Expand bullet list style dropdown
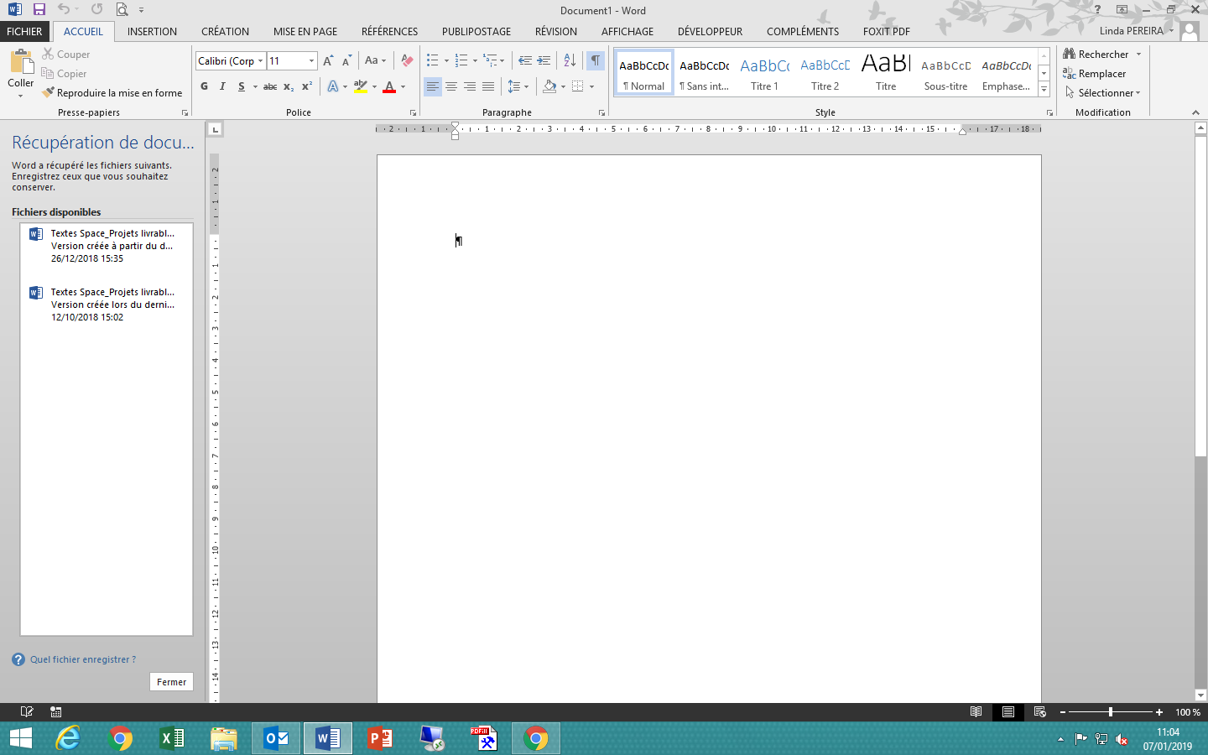The width and height of the screenshot is (1208, 755). (446, 60)
